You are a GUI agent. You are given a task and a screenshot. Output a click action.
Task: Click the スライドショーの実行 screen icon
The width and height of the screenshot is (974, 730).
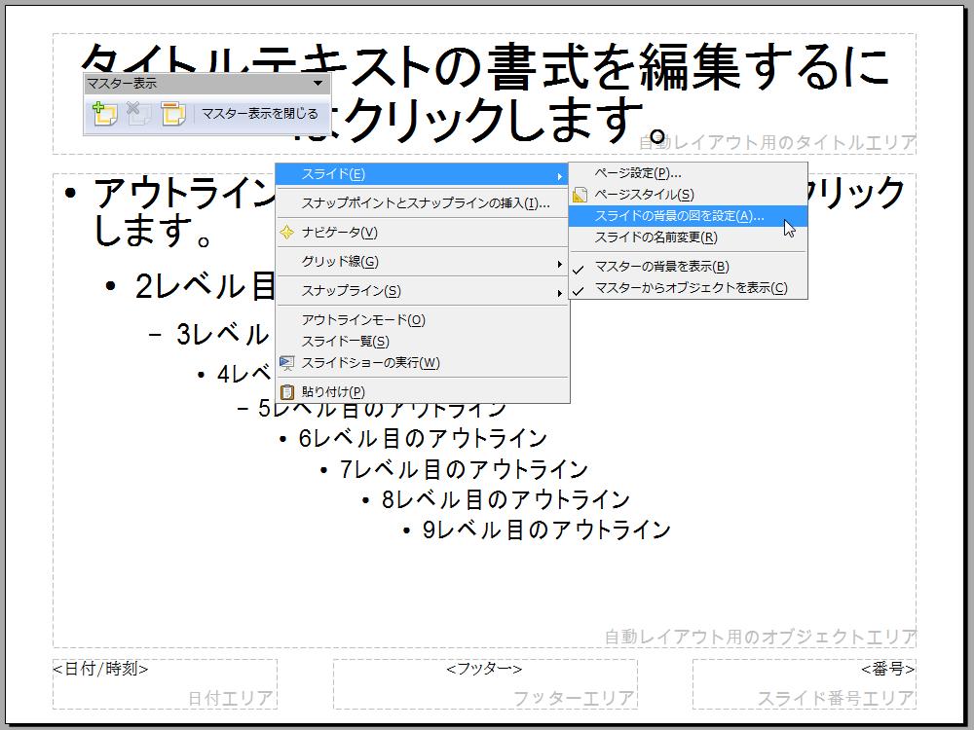286,363
